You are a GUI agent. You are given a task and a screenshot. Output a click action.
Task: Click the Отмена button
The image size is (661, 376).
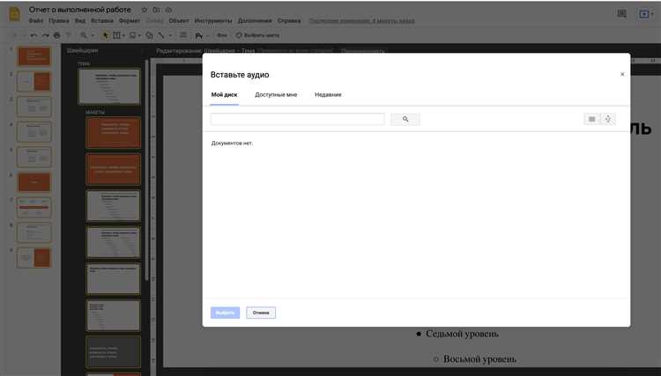[x=261, y=313]
